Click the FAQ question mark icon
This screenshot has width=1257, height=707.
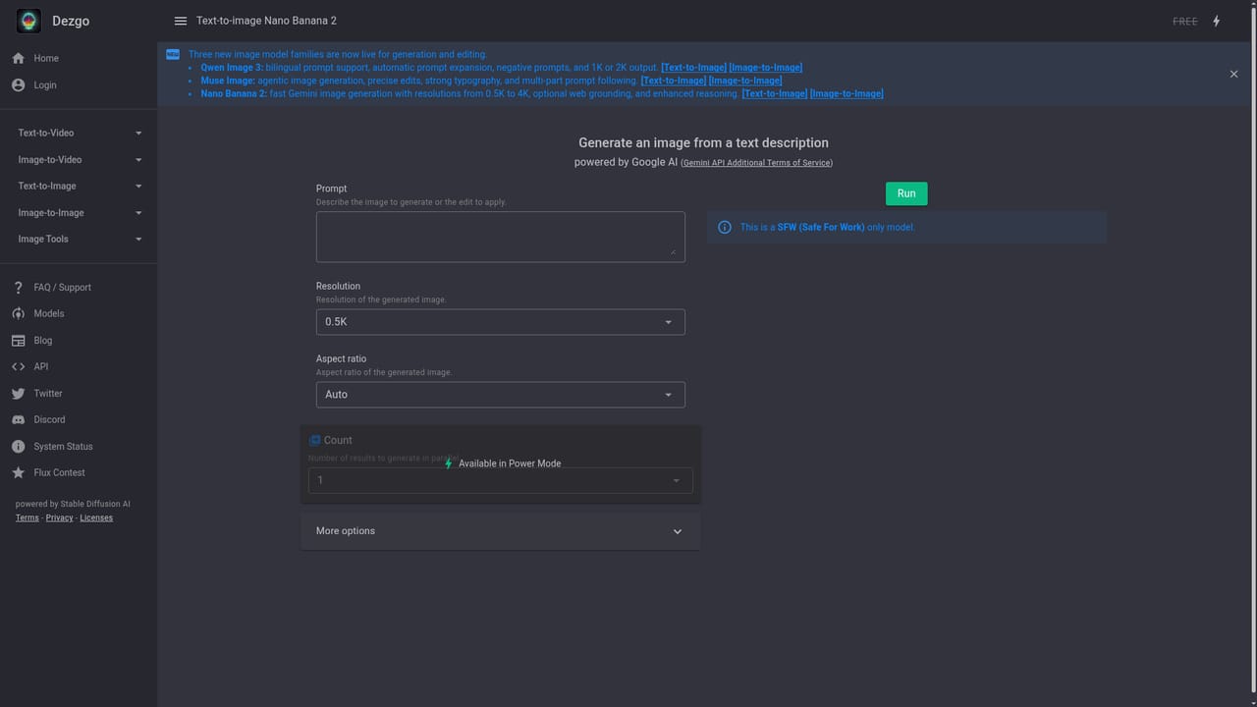18,288
